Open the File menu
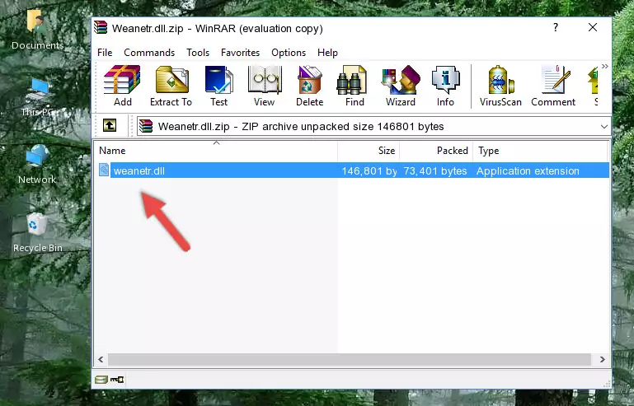The height and width of the screenshot is (406, 634). tap(105, 53)
